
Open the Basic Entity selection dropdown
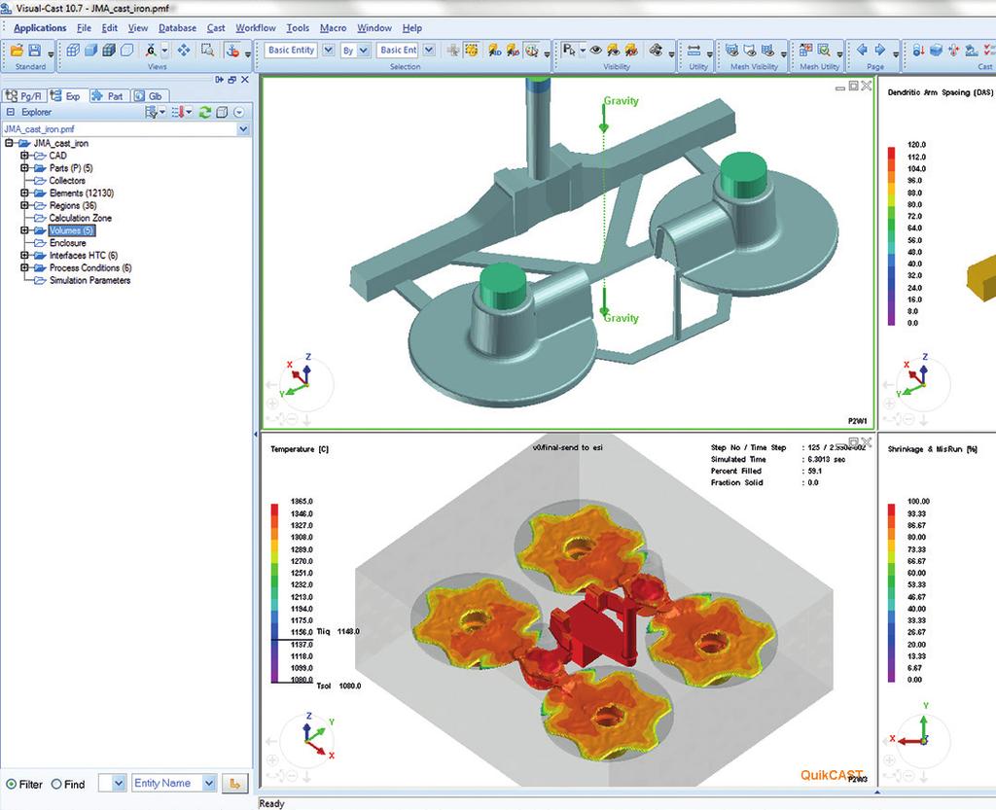tap(328, 51)
